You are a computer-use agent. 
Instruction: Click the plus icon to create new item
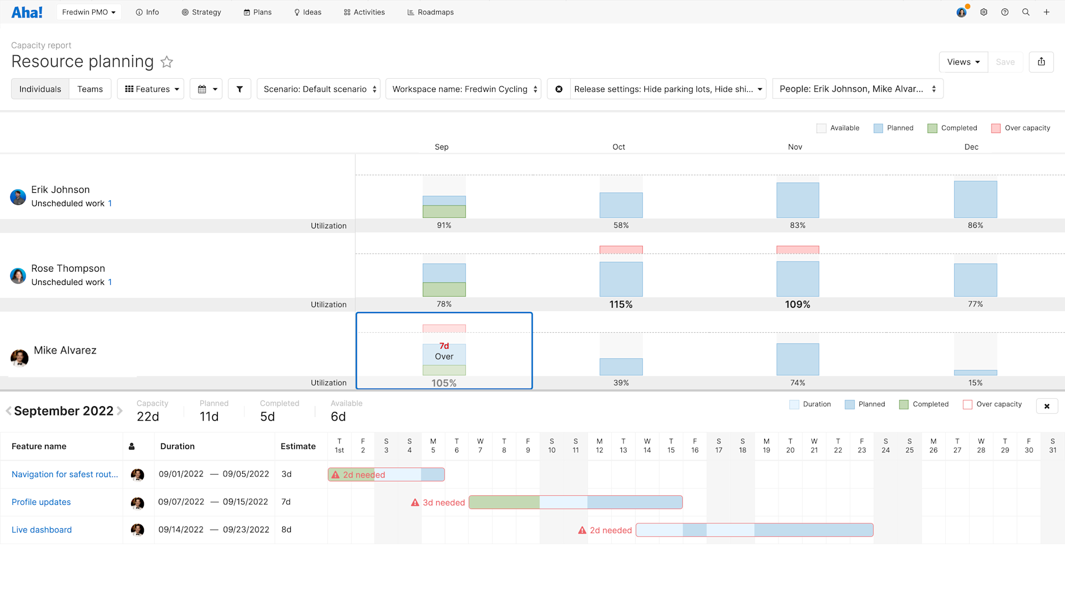pyautogui.click(x=1046, y=12)
